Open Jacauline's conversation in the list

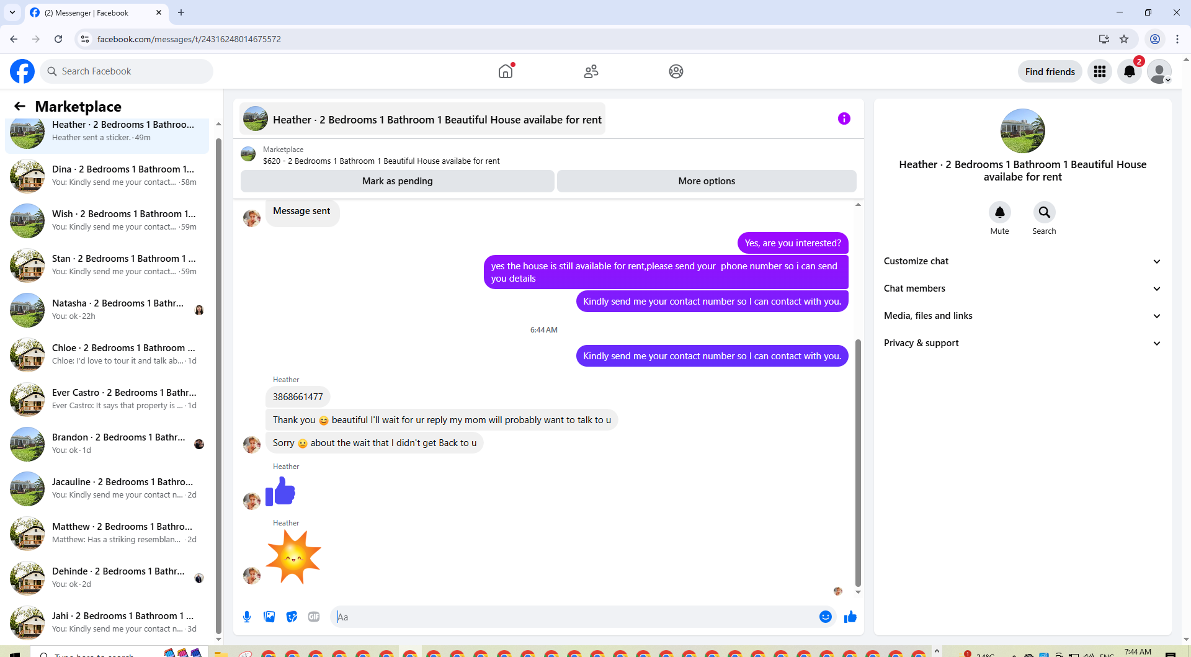107,488
